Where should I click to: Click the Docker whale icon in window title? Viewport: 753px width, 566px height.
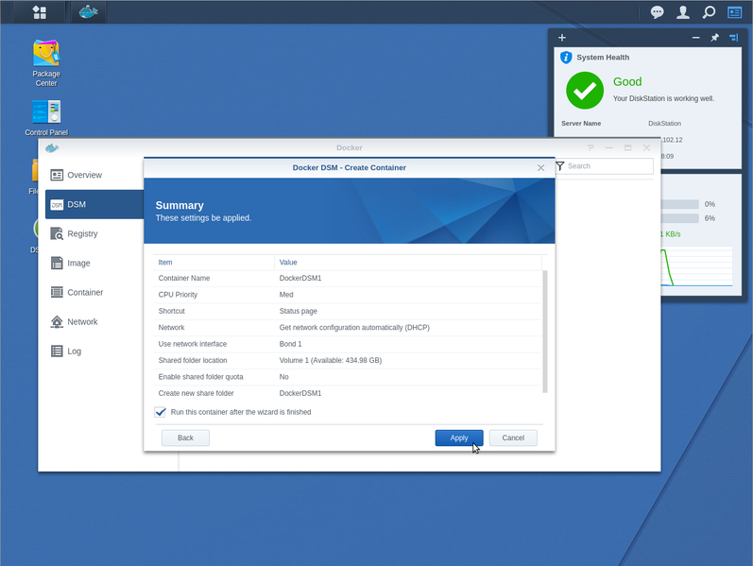pos(52,148)
